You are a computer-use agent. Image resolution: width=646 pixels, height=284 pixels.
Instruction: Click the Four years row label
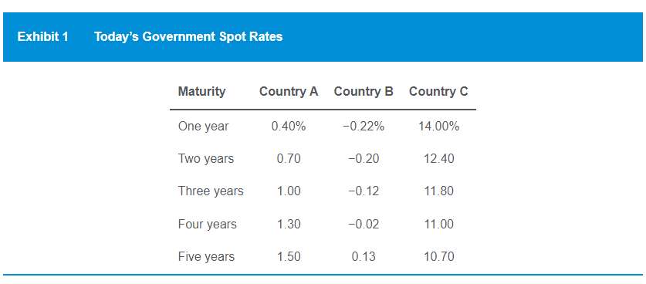coord(208,225)
